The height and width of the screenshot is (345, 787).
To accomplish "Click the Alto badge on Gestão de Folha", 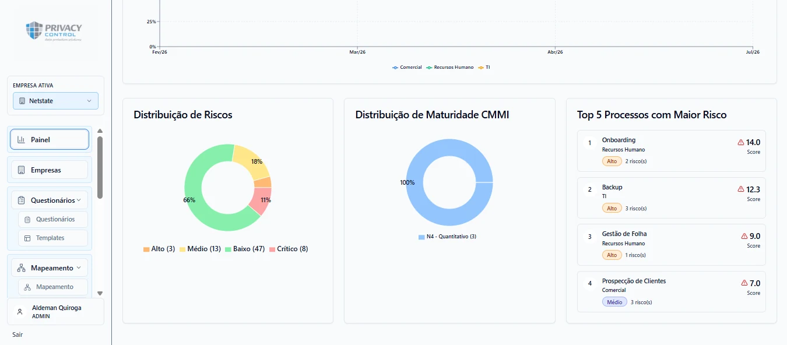I will click(612, 255).
